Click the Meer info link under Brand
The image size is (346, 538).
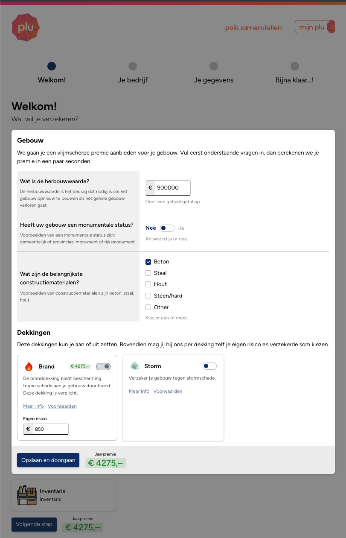click(33, 406)
